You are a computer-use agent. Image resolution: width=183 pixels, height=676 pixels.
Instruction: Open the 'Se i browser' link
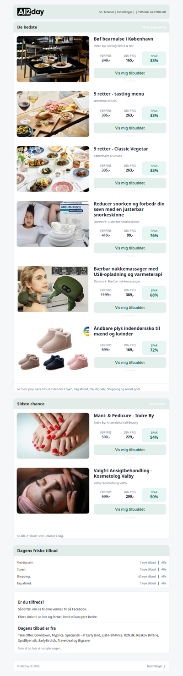(106, 12)
